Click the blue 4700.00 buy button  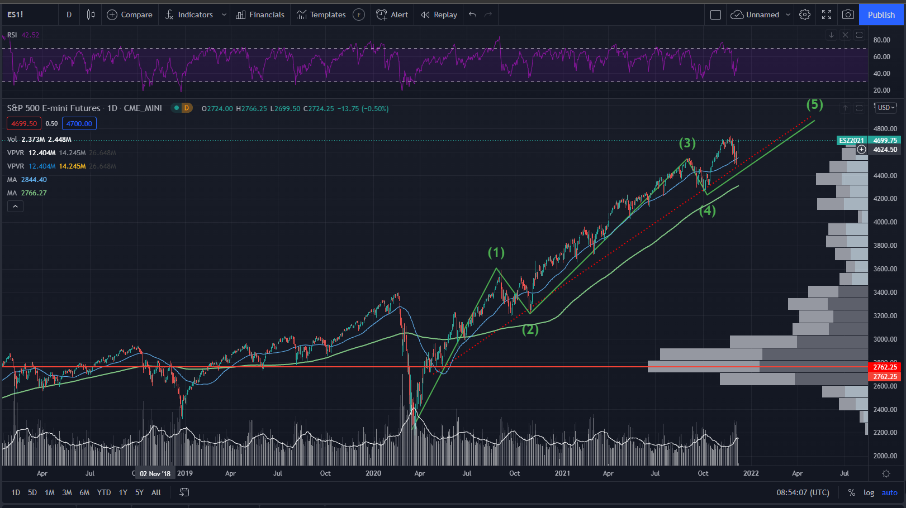point(79,124)
